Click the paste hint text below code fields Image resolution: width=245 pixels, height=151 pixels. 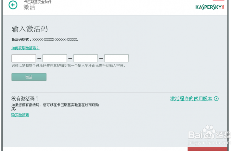(68, 65)
